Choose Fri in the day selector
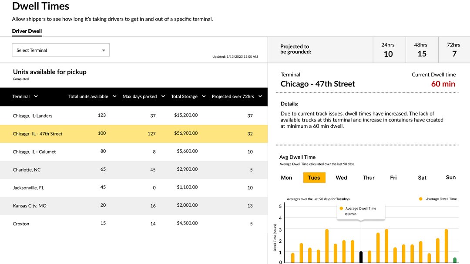 click(393, 178)
